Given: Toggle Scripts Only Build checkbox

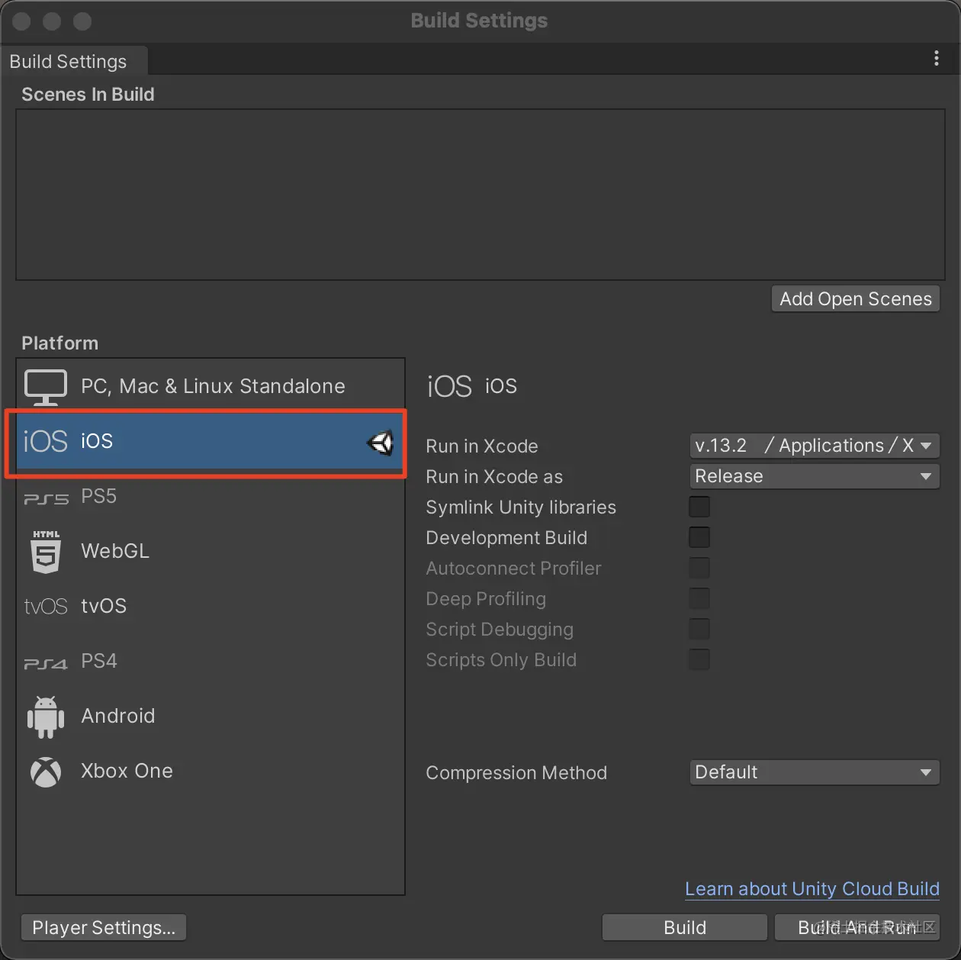Looking at the screenshot, I should (x=699, y=659).
